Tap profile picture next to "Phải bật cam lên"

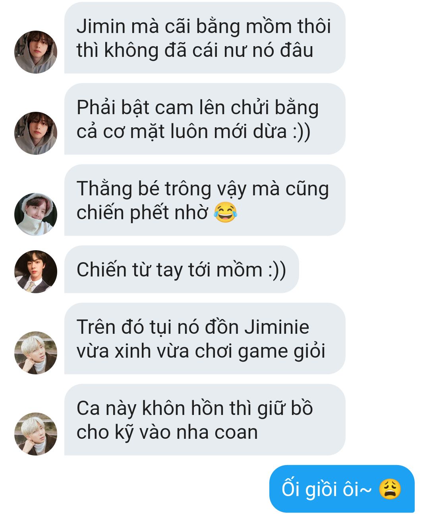tap(36, 133)
